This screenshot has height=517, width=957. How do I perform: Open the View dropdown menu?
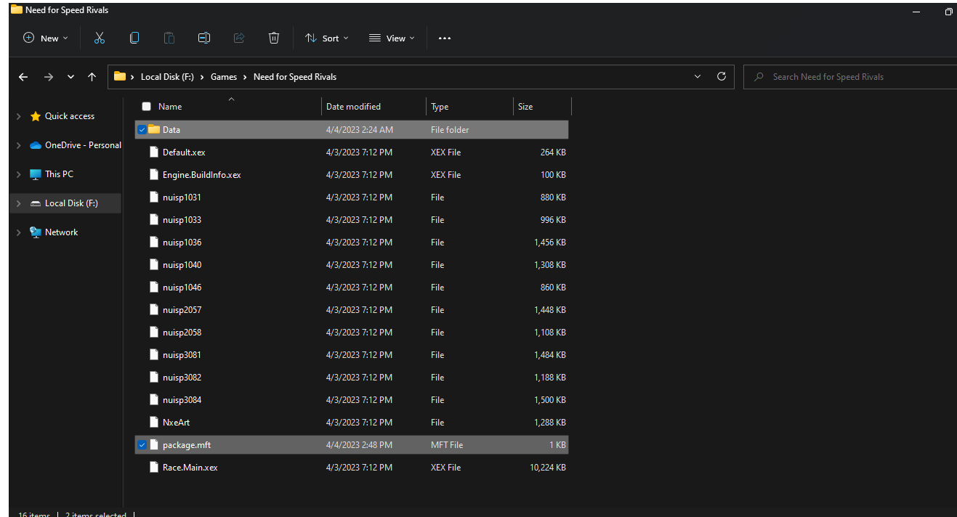392,38
